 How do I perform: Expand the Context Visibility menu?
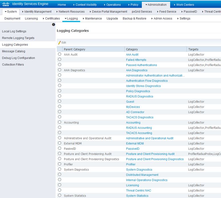tap(85, 5)
